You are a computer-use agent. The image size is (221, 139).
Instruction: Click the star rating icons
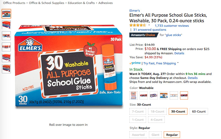pyautogui.click(x=138, y=26)
